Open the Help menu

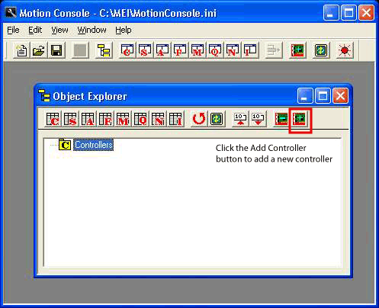124,30
